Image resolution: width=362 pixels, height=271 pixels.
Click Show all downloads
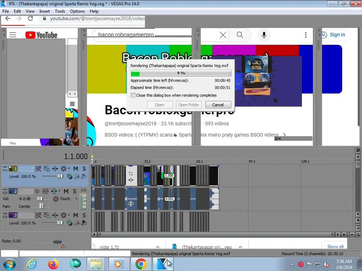pyautogui.click(x=335, y=246)
